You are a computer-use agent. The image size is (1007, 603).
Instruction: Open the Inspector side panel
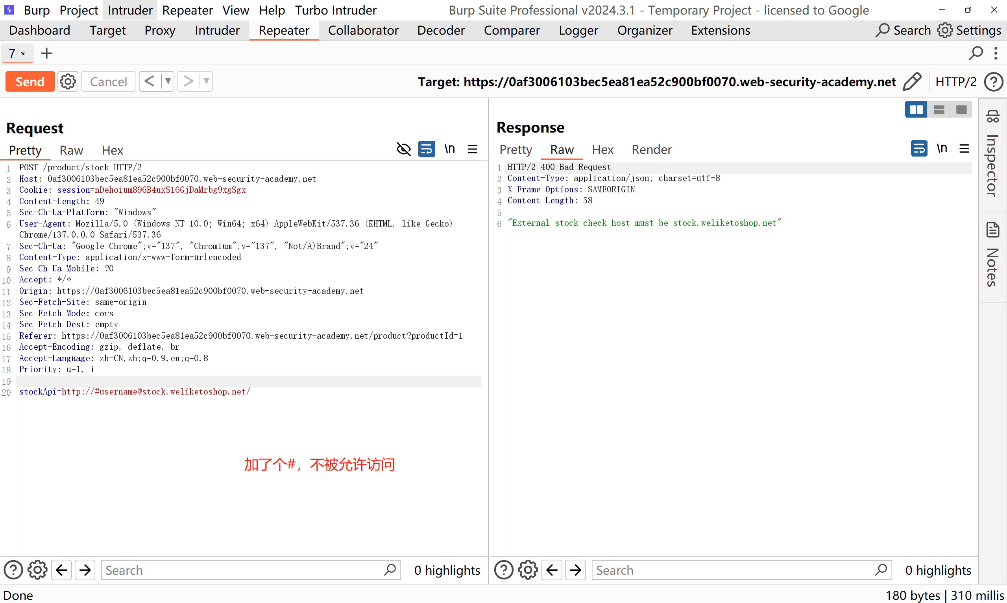[x=992, y=155]
